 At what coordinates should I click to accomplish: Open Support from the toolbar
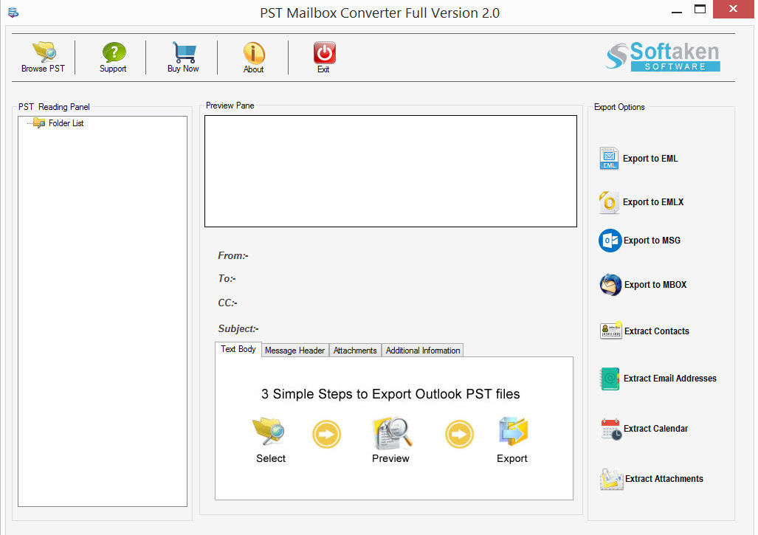[113, 52]
